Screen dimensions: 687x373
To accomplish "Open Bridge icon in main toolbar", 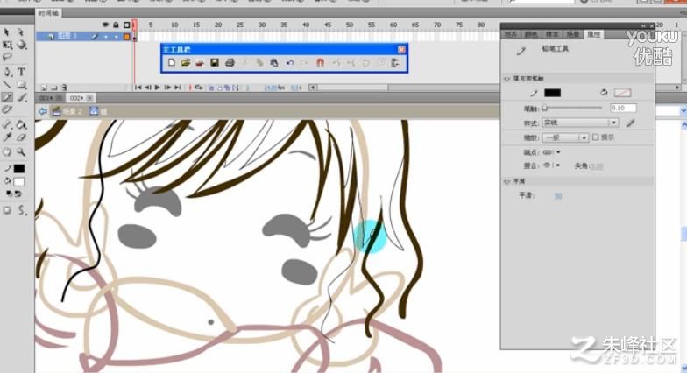I will click(200, 63).
